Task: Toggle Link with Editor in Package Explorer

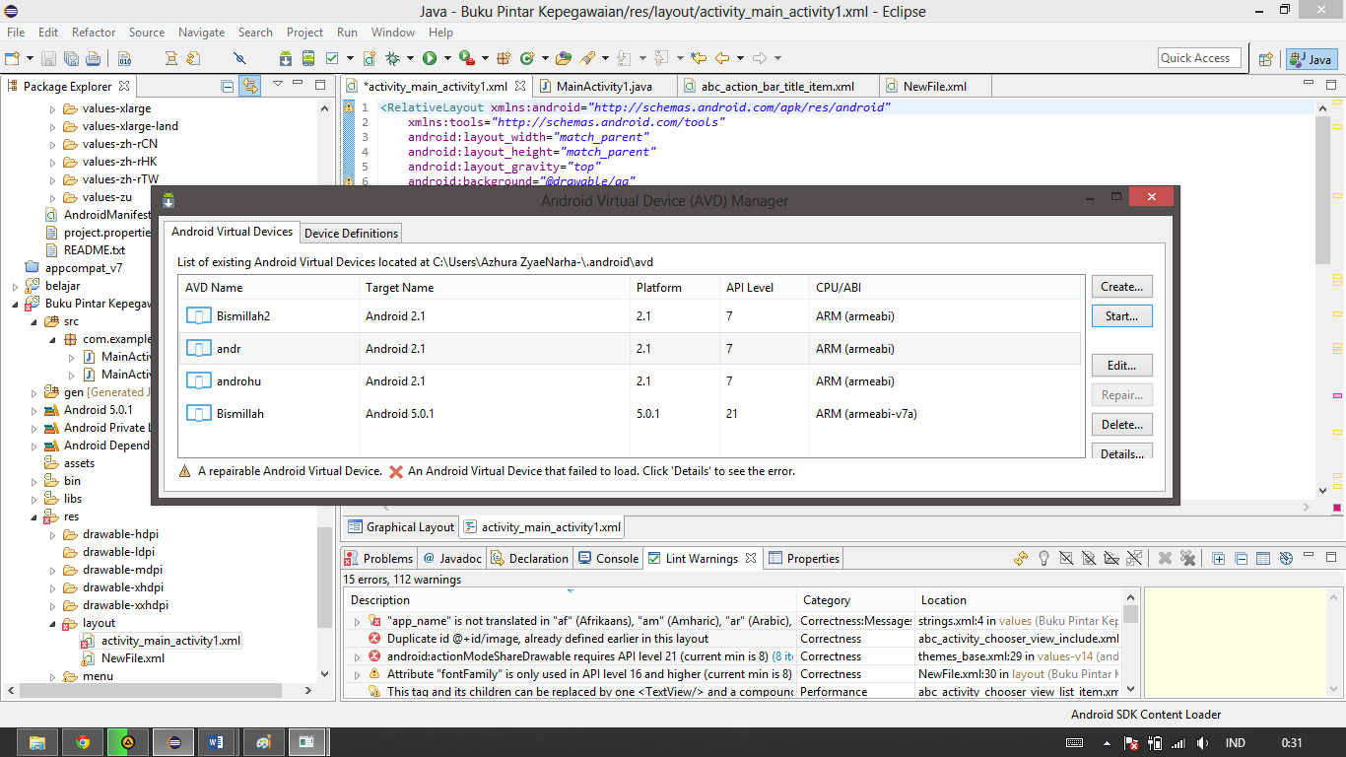Action: point(250,86)
